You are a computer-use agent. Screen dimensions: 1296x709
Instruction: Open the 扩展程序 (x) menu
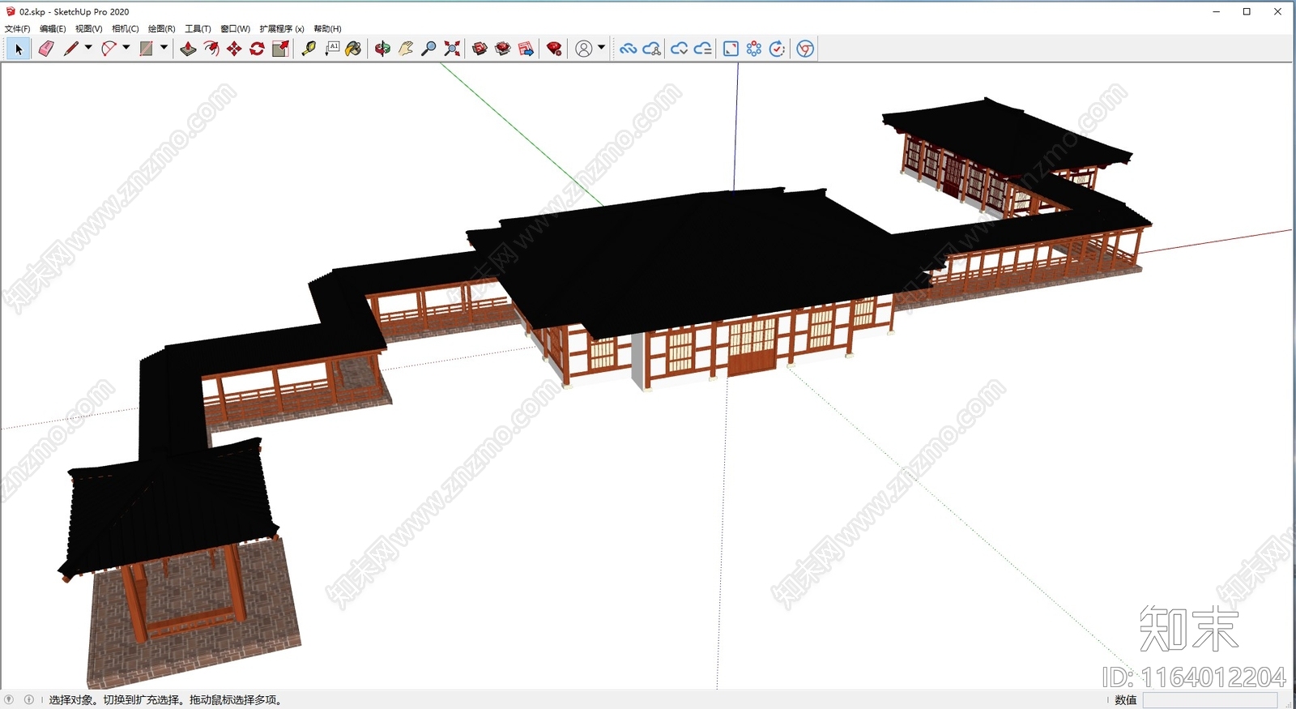click(x=282, y=28)
